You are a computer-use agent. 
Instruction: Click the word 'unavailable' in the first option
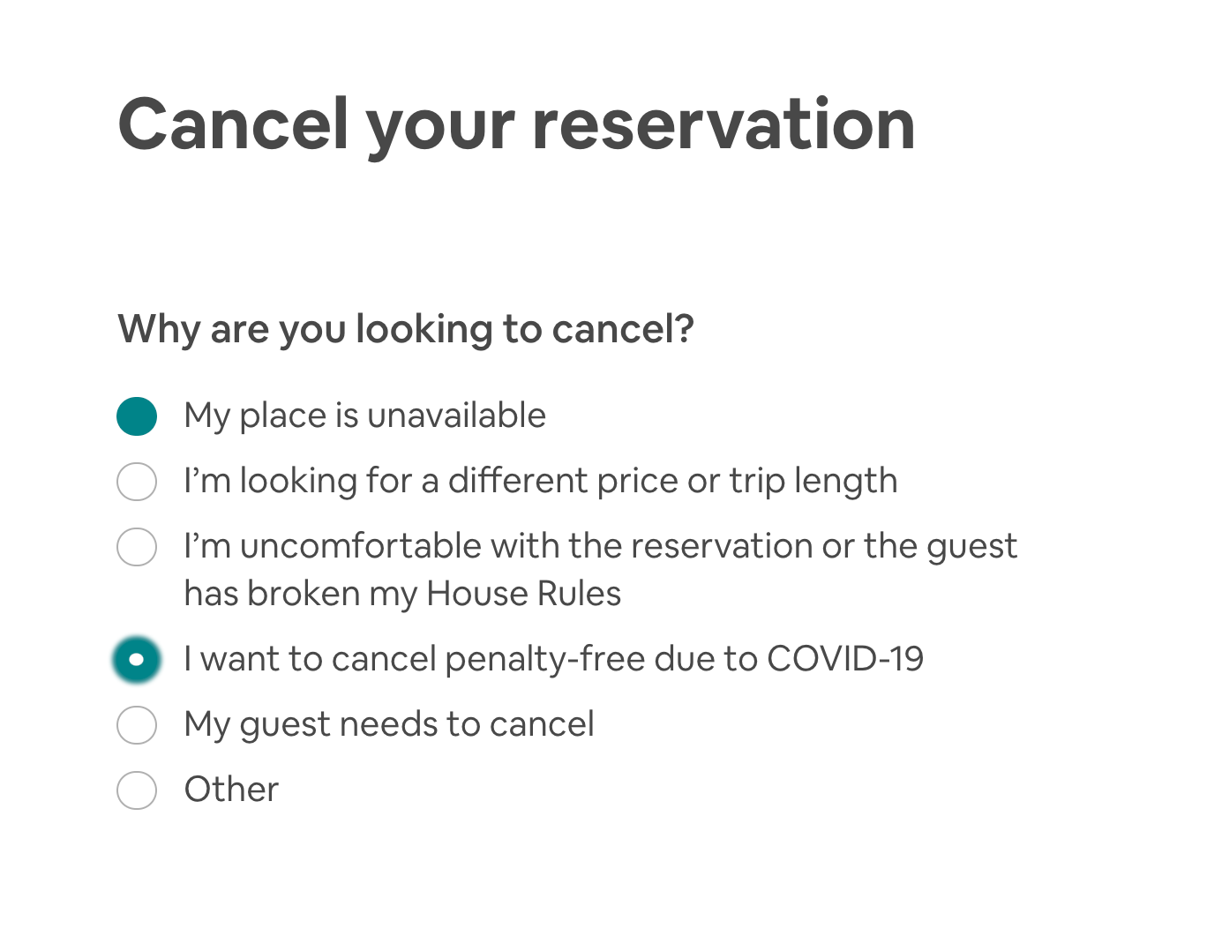[457, 416]
